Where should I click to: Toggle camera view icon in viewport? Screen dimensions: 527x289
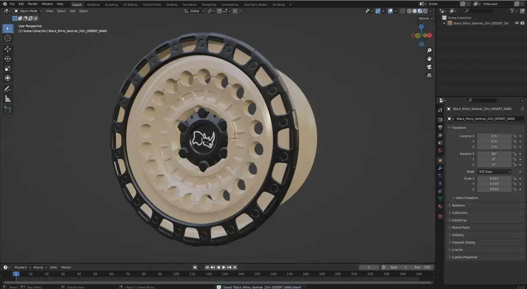point(429,67)
